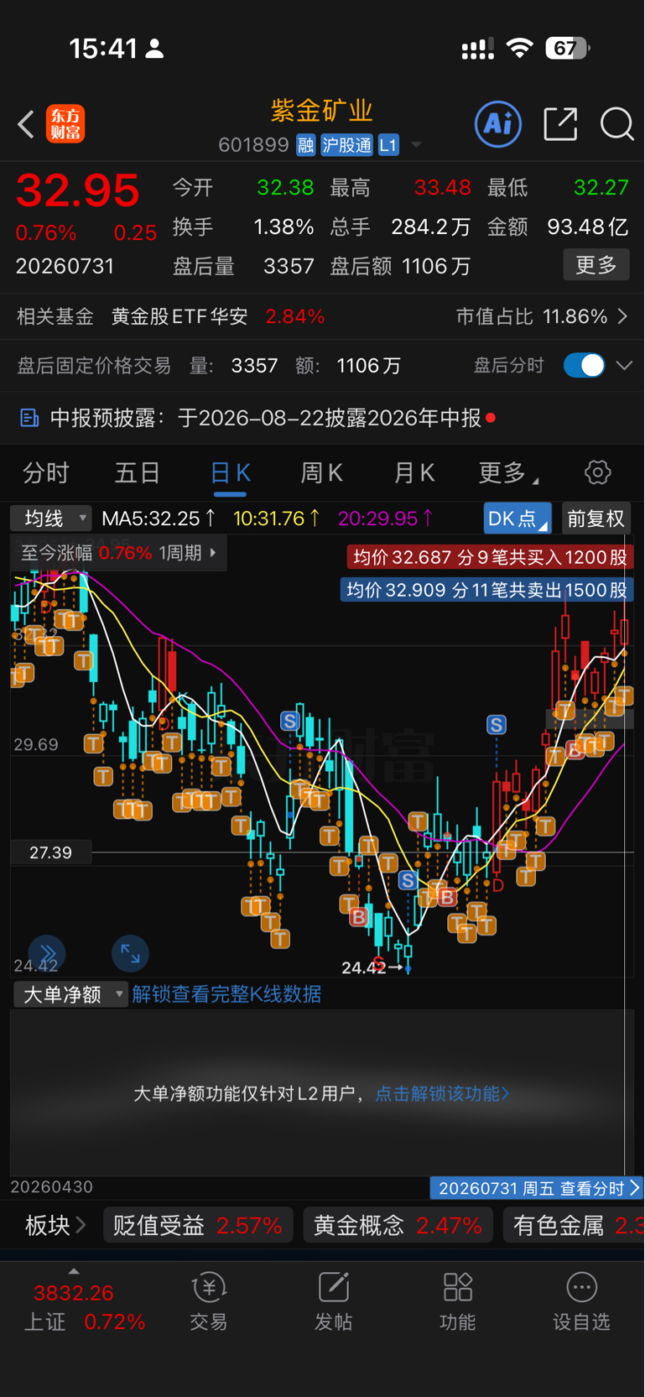
Task: Open chart settings gear icon
Action: (x=598, y=472)
